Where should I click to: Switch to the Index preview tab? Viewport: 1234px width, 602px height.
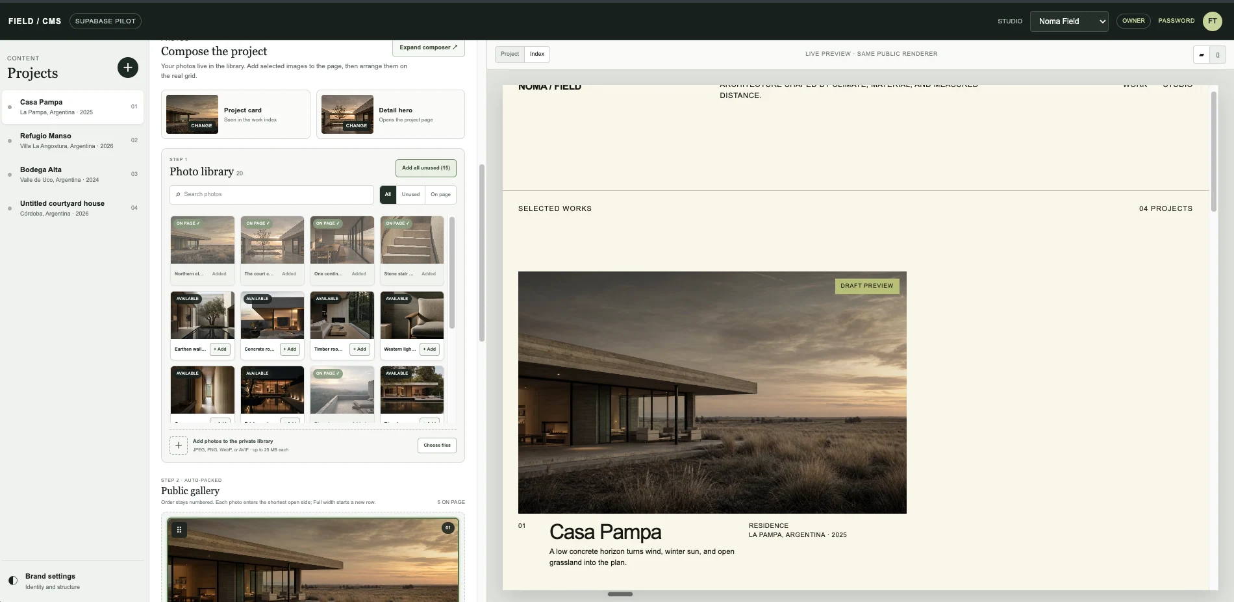click(x=537, y=54)
